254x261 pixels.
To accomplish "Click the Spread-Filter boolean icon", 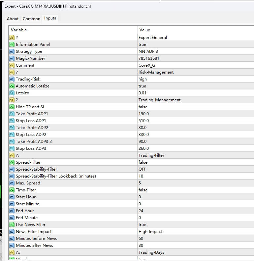I will pyautogui.click(x=12, y=162).
